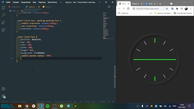
Task: Expand the hidden menu items ellipsis
Action: (61, 2)
